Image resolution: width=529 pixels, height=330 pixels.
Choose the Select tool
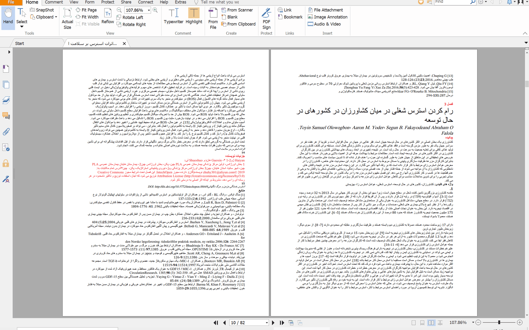click(22, 17)
